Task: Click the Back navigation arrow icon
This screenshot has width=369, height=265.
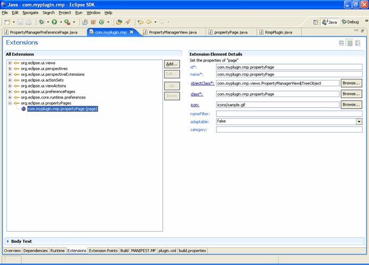Action: click(x=149, y=22)
